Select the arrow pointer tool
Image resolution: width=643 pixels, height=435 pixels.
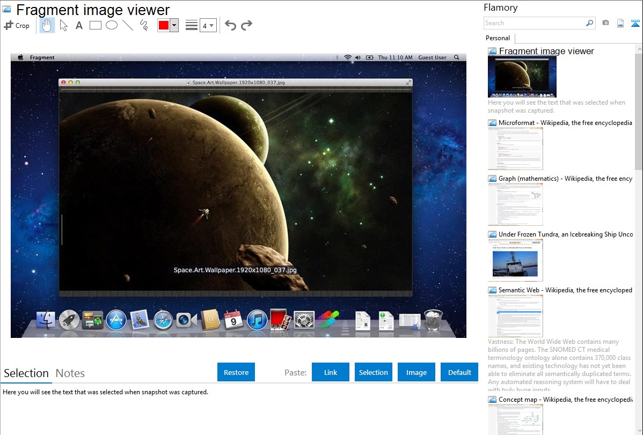63,25
